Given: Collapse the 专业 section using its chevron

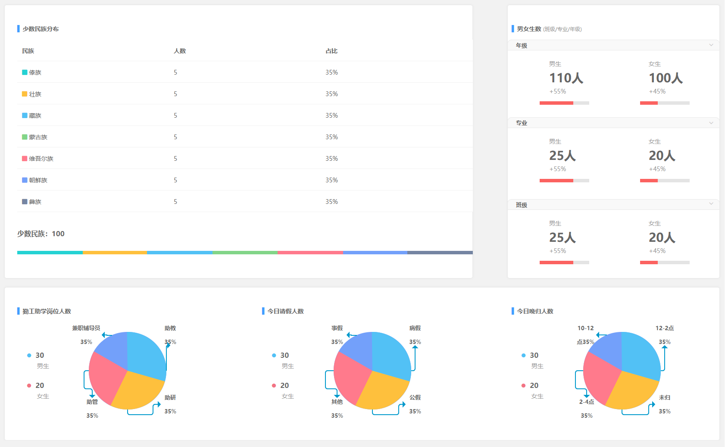Looking at the screenshot, I should [711, 123].
